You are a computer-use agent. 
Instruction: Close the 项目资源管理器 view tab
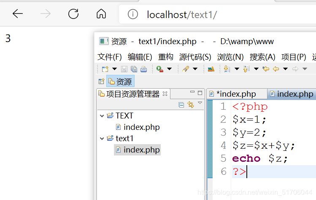165,94
